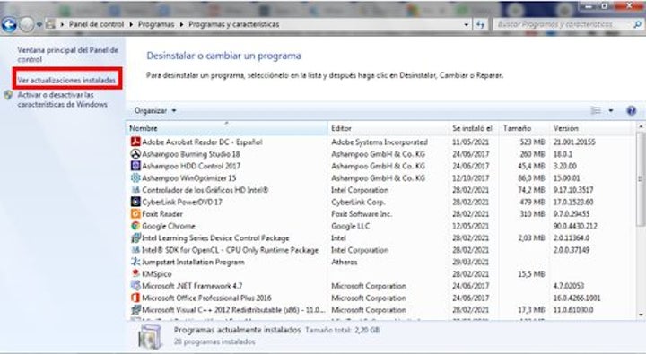646x354 pixels.
Task: Click the CyberLink PowerDVD 17 icon
Action: click(135, 202)
